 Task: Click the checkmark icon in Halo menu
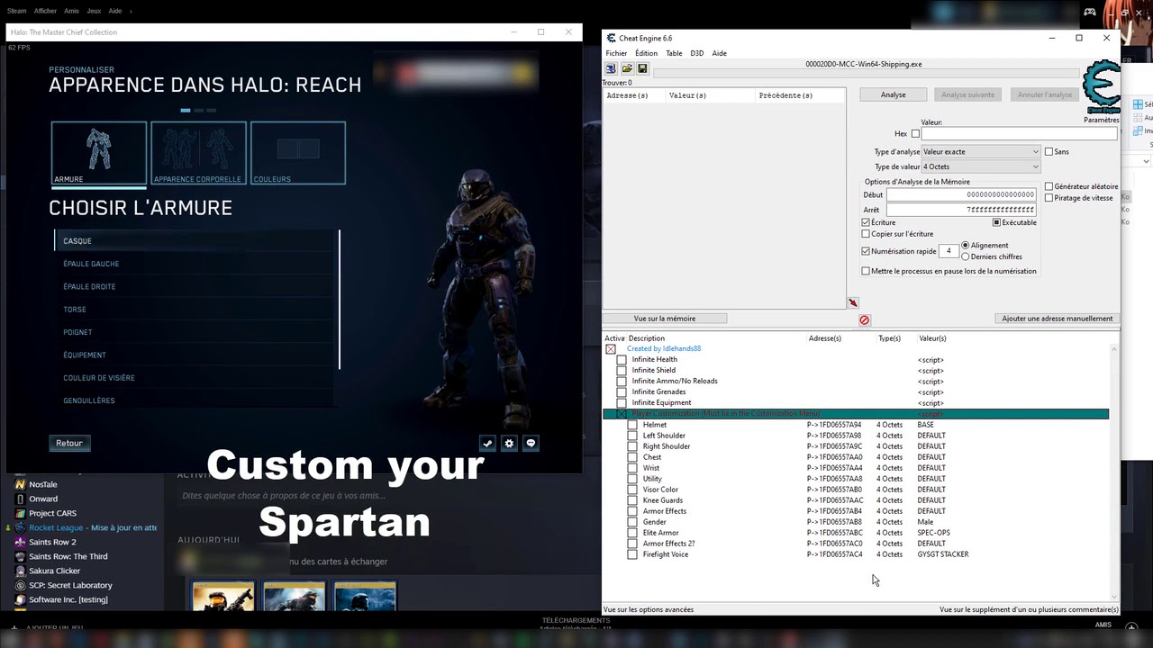coord(487,443)
